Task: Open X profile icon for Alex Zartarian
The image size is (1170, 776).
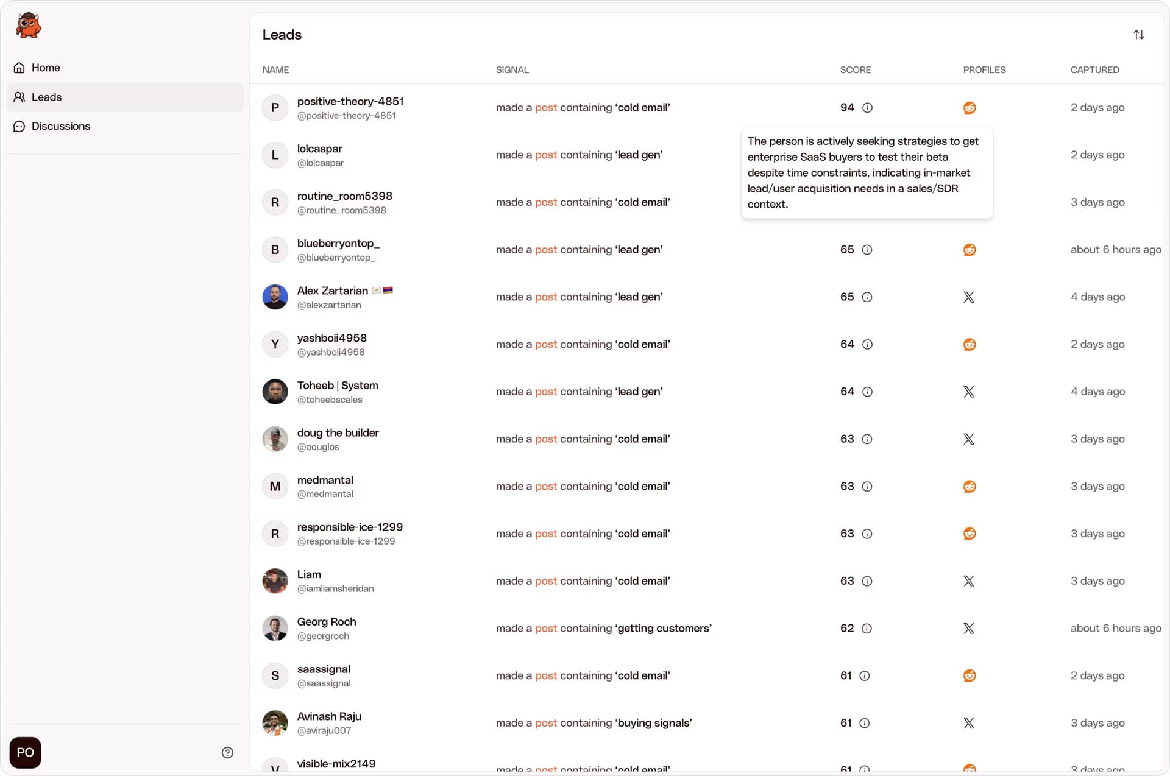Action: [x=968, y=297]
